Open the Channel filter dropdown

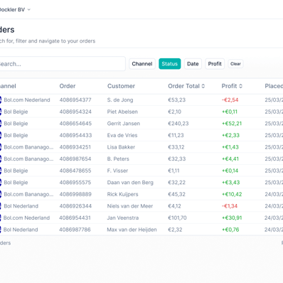142,64
